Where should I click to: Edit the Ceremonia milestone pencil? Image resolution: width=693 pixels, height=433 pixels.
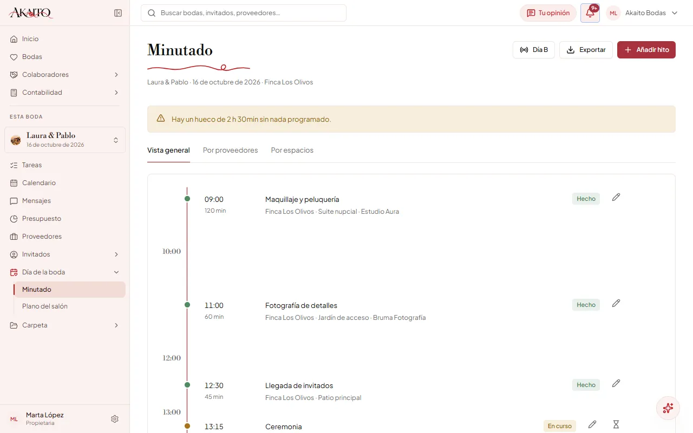(592, 425)
